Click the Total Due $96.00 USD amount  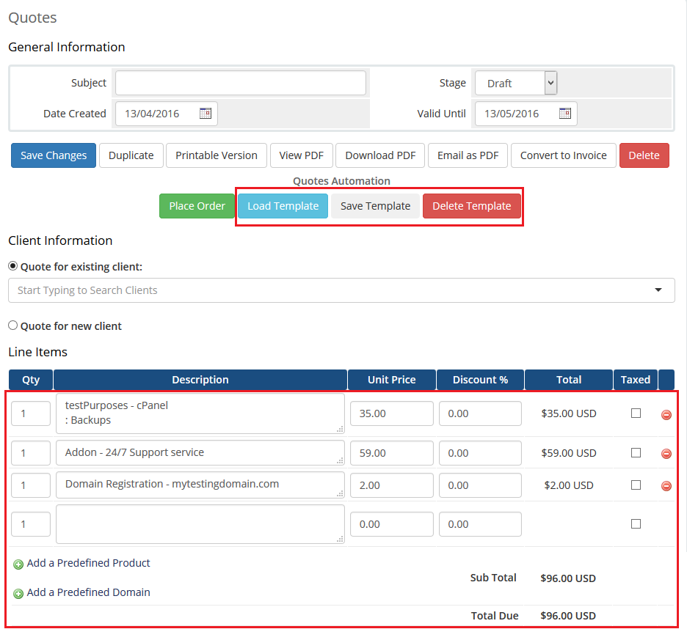pyautogui.click(x=568, y=616)
